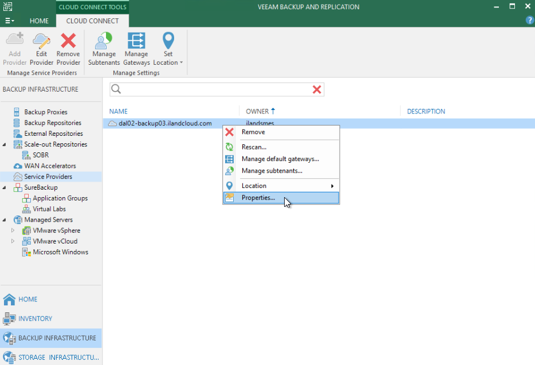535x365 pixels.
Task: Open the Set Location dropdown
Action: [168, 48]
